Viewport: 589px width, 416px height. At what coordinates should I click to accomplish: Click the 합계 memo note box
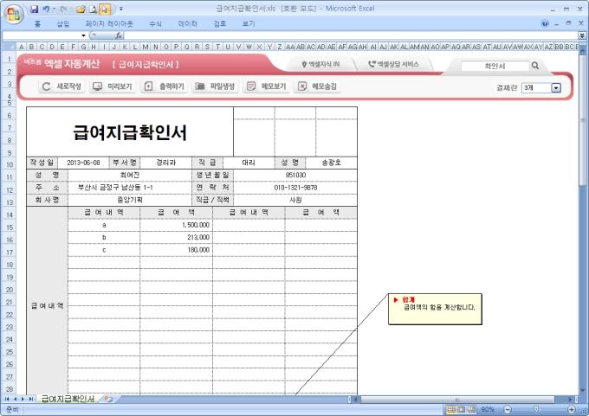click(x=435, y=309)
